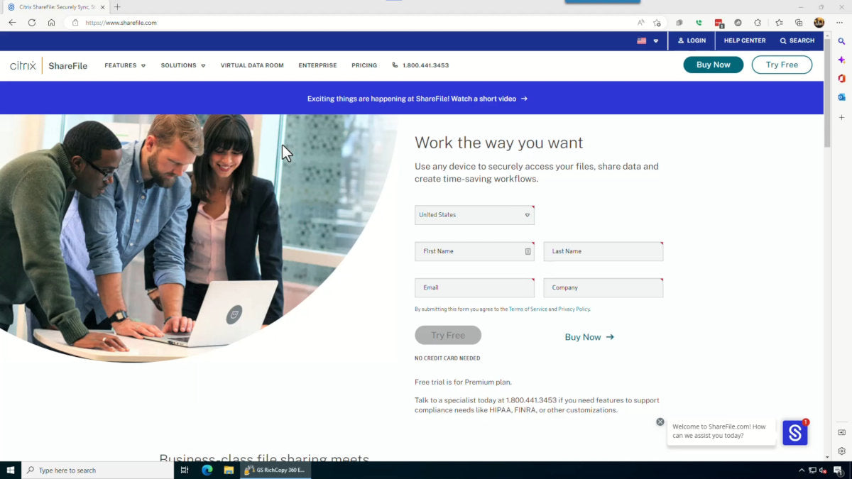Open the Outlook icon in sidebar
Screen dimensions: 852x479
coord(841,97)
